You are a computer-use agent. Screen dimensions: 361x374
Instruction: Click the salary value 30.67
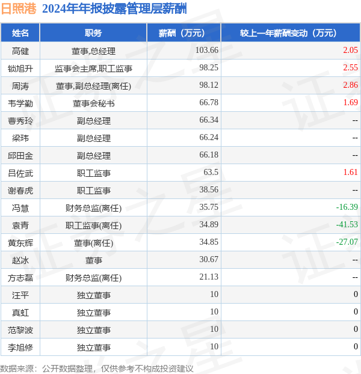209,259
